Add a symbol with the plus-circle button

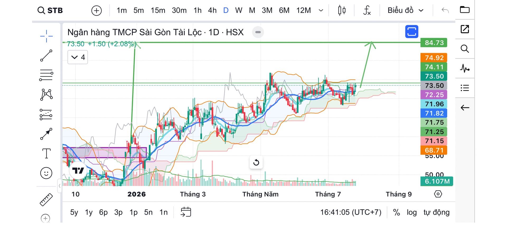(x=96, y=11)
